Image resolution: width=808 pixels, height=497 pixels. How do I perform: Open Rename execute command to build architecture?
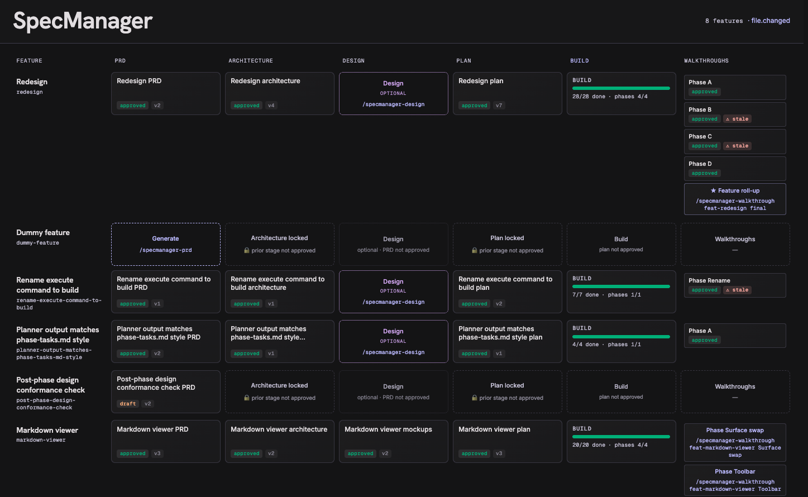point(280,291)
